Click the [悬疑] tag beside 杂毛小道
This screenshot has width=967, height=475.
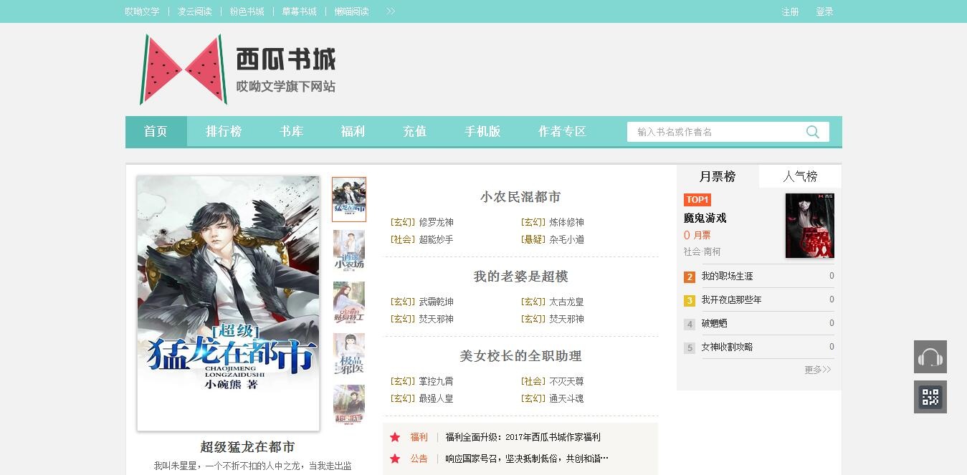pos(533,239)
